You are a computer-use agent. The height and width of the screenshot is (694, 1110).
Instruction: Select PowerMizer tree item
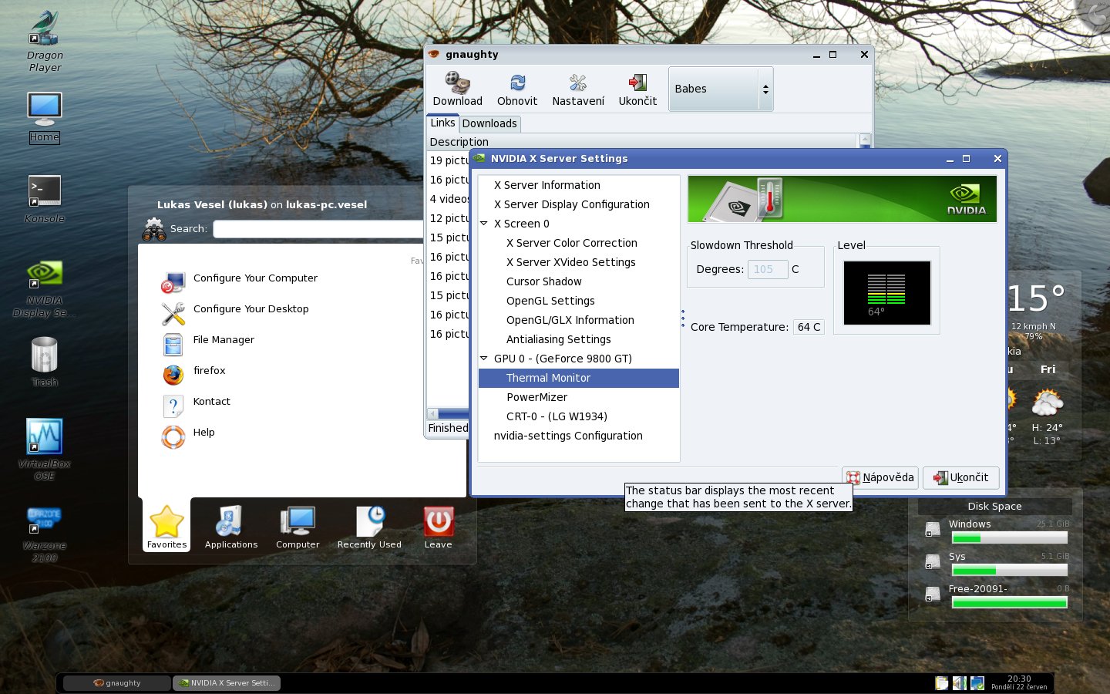(x=537, y=397)
